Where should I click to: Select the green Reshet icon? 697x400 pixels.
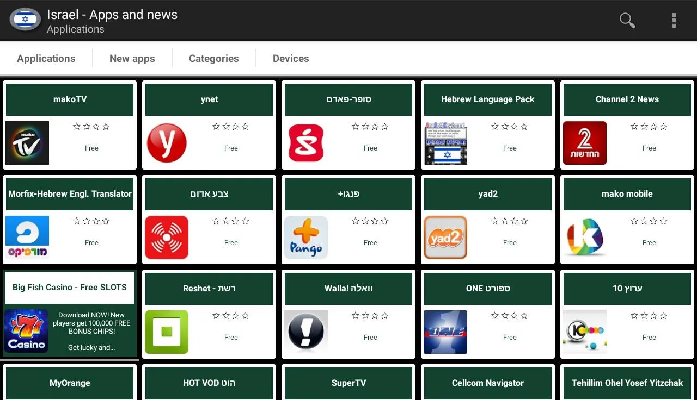pyautogui.click(x=167, y=332)
